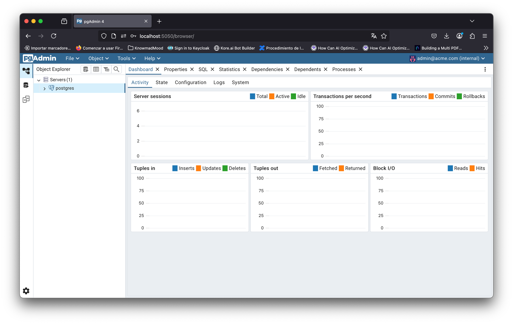
Task: Collapse the Servers tree group
Action: click(39, 80)
